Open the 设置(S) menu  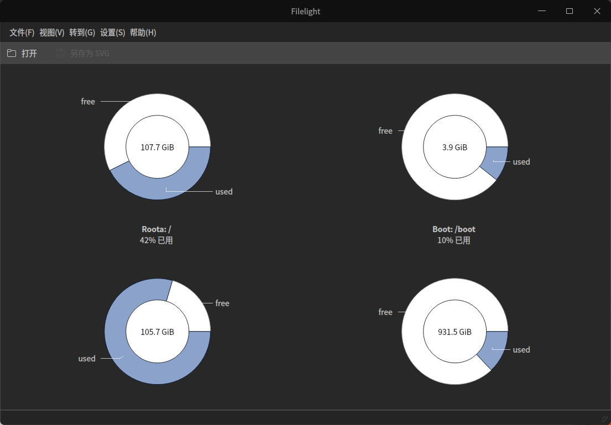point(113,33)
